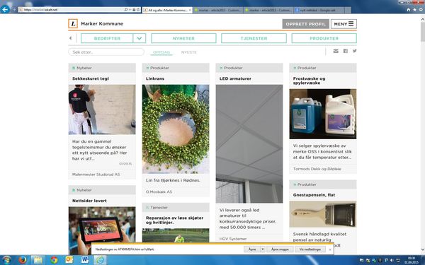Screen dimensions: 425x265
Task: Click Internet Explorer taskbar icon
Action: click(x=100, y=260)
